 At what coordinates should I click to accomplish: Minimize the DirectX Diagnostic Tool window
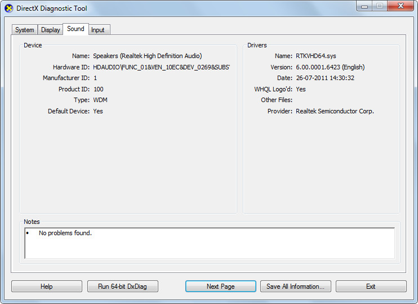(x=364, y=6)
